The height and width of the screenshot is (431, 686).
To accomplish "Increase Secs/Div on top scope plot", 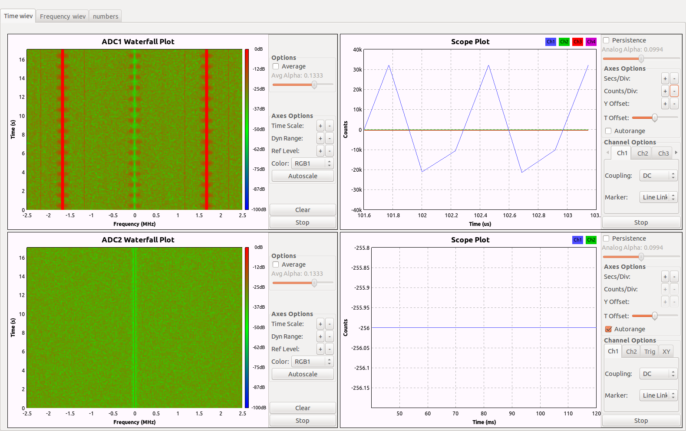I will 665,79.
